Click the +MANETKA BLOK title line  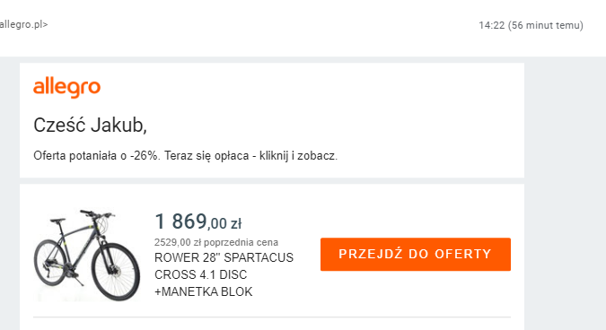tap(203, 291)
